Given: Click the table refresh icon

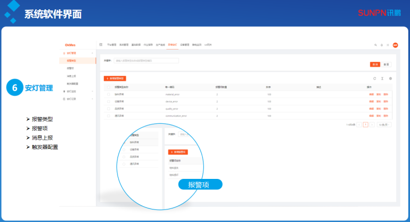Looking at the screenshot, I should click(x=374, y=79).
